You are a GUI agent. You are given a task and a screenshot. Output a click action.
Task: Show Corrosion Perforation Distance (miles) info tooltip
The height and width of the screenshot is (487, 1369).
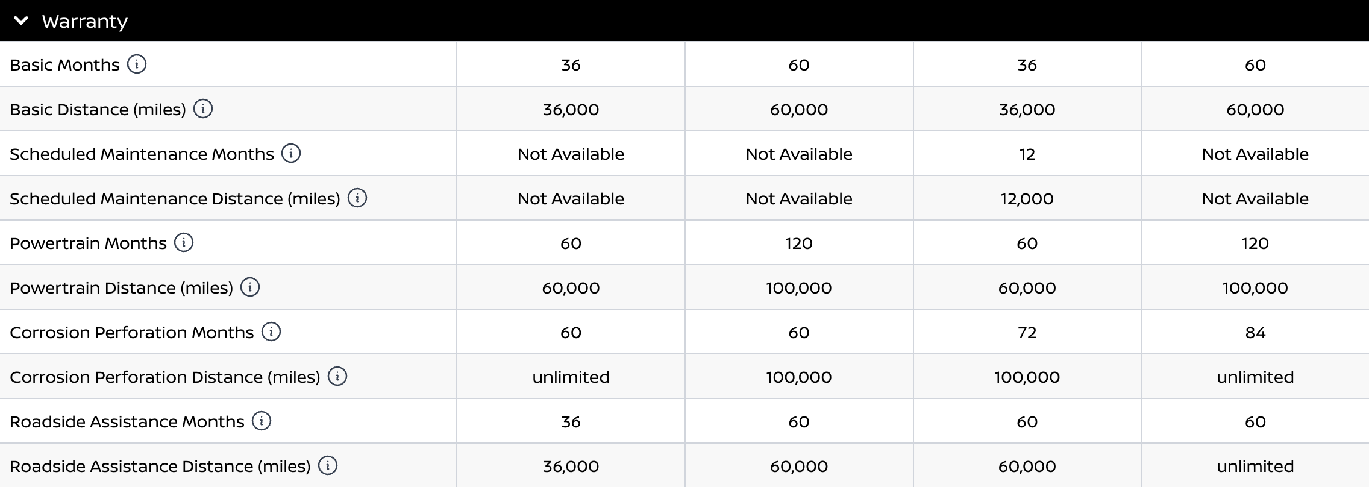[337, 376]
